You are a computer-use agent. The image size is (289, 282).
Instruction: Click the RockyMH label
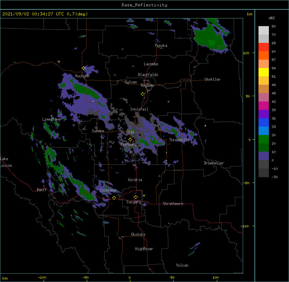pos(82,76)
